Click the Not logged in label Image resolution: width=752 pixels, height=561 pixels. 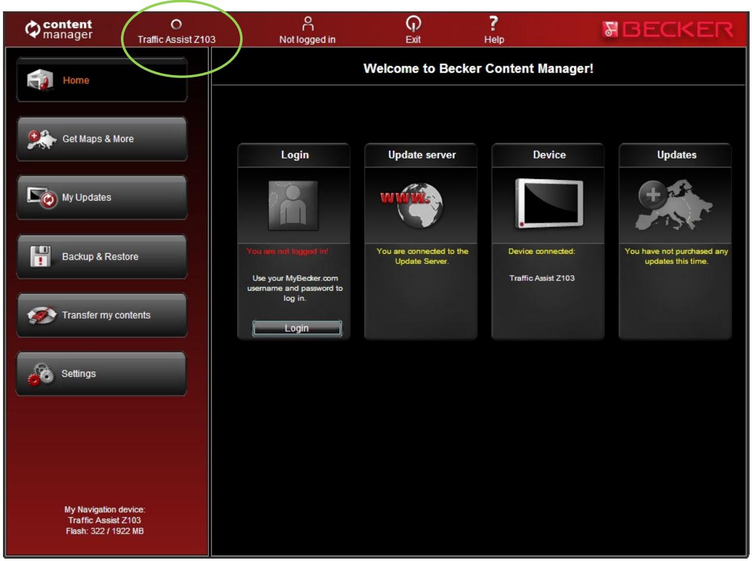coord(307,40)
